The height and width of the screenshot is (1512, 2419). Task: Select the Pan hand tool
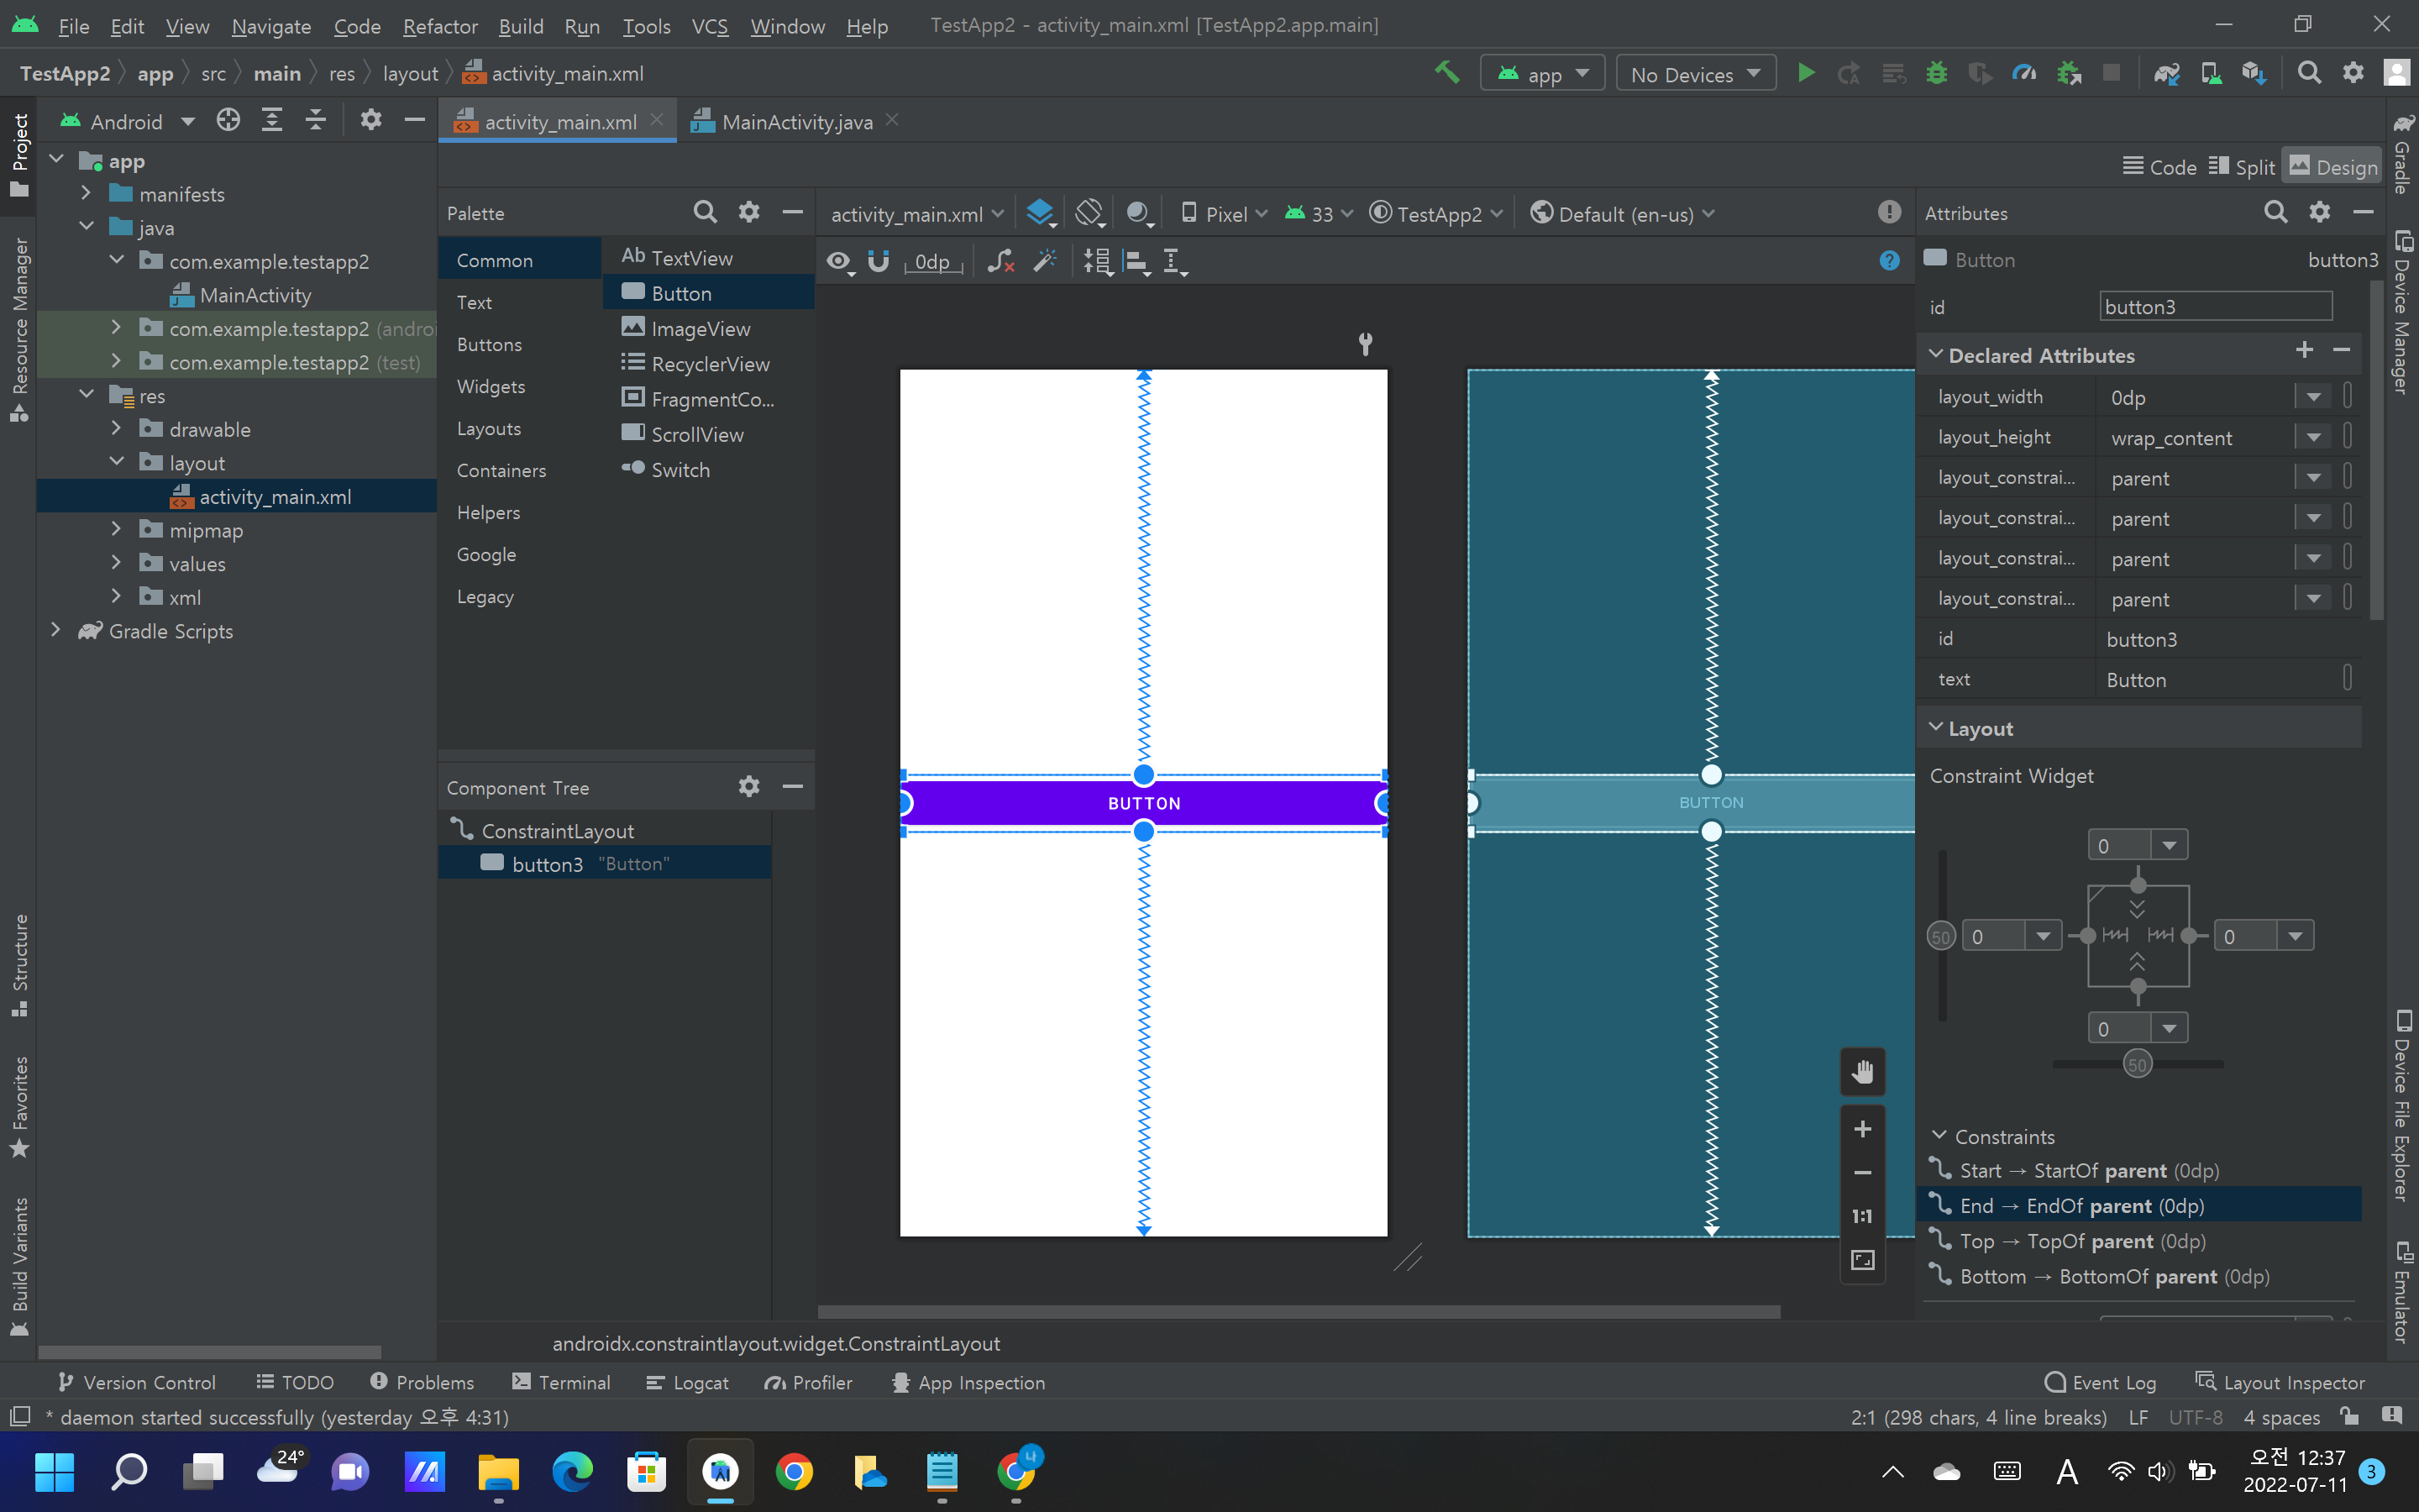pyautogui.click(x=1862, y=1073)
